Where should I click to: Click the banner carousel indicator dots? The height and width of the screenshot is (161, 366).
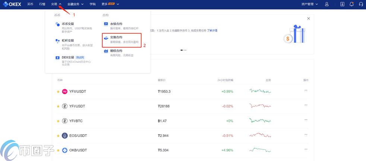click(x=183, y=50)
